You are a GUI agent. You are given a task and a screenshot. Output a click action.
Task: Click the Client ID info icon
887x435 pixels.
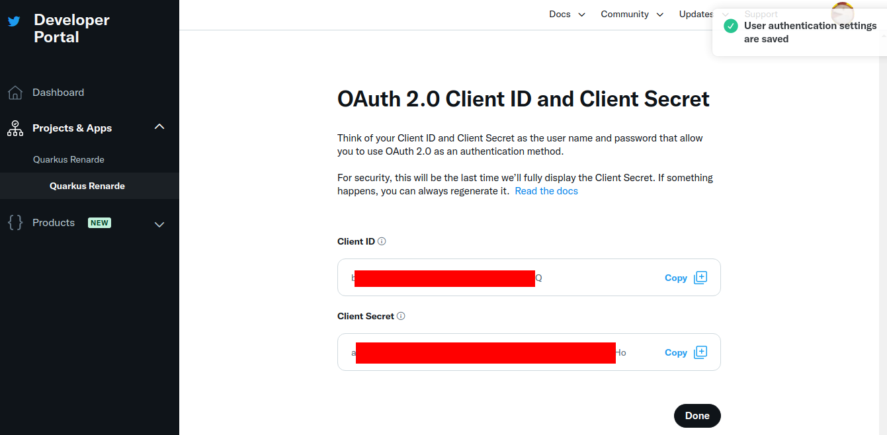(382, 241)
